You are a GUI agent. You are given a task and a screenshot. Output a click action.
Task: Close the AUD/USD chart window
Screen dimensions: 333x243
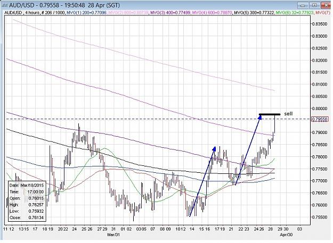click(x=327, y=5)
